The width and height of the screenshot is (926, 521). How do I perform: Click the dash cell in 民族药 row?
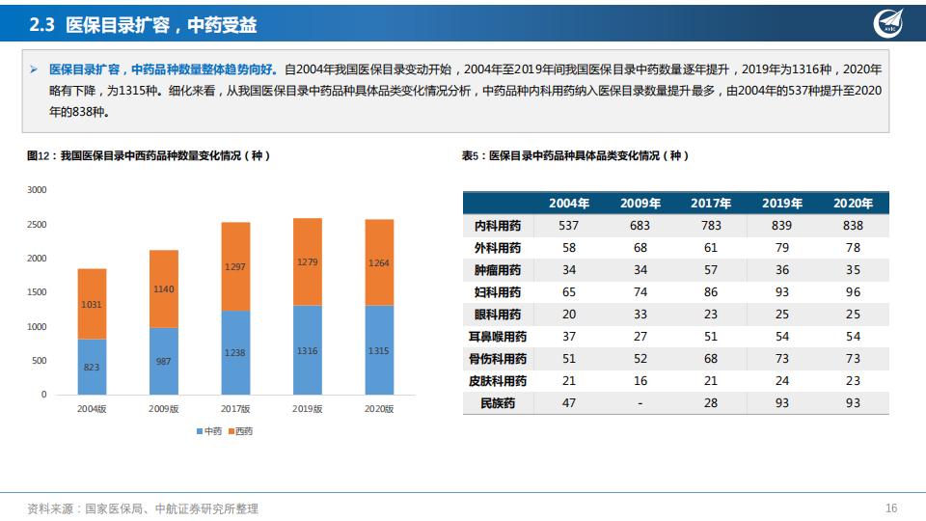tap(640, 403)
